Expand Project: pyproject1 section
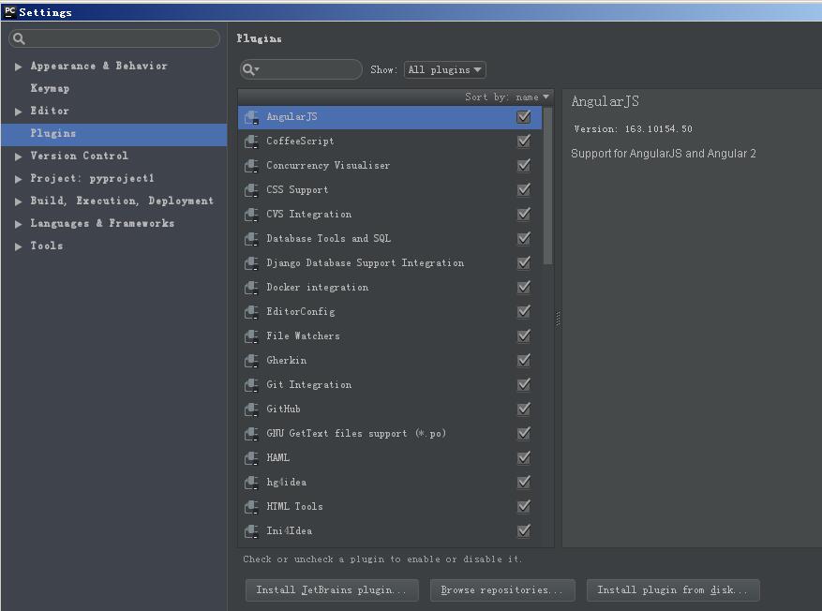Viewport: 822px width, 611px height. click(19, 179)
